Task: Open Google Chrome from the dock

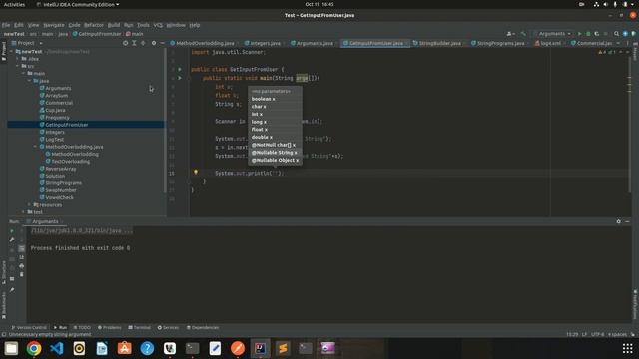Action: [x=34, y=348]
